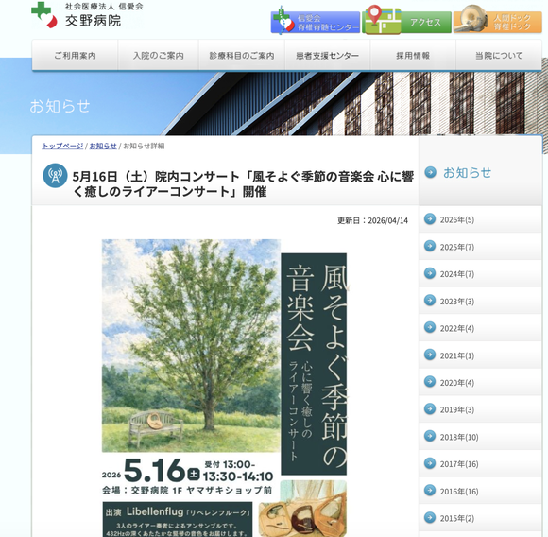Viewport: 548px width, 537px height.
Task: Select the 採用情報 navigation item
Action: [413, 55]
